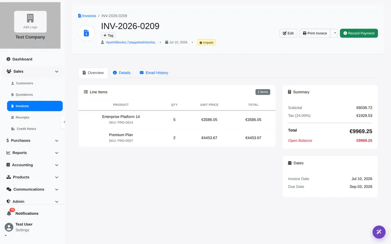Image resolution: width=391 pixels, height=244 pixels.
Task: Open customer Χριστόδουλος Γραμματικόπουλος link
Action: click(130, 42)
